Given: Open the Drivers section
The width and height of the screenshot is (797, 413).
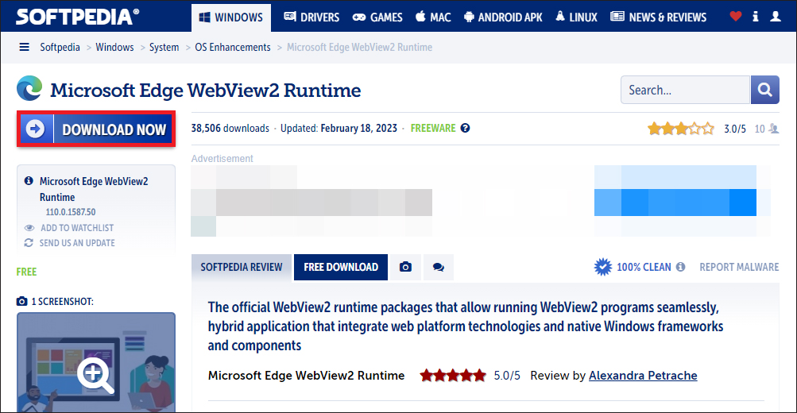Looking at the screenshot, I should 311,17.
